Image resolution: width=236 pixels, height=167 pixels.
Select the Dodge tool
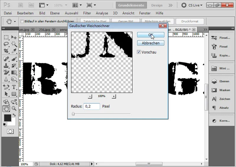click(x=14, y=79)
